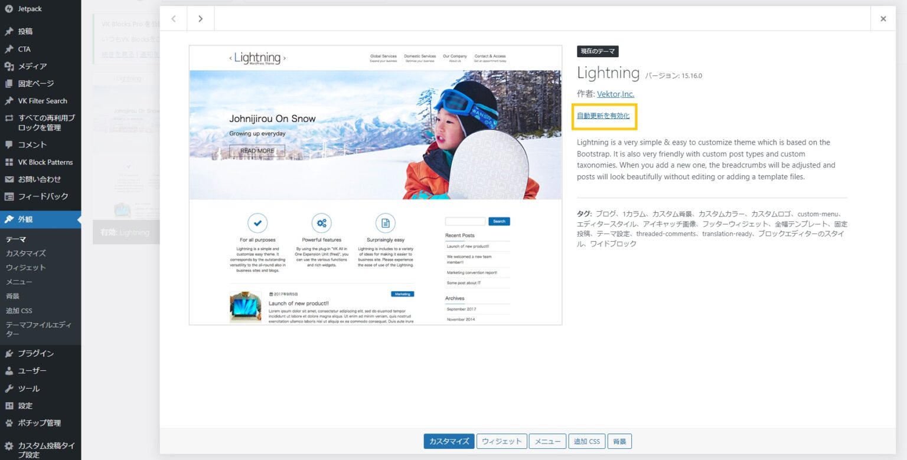Select the VK Filter Search icon
The height and width of the screenshot is (460, 907).
click(x=10, y=100)
